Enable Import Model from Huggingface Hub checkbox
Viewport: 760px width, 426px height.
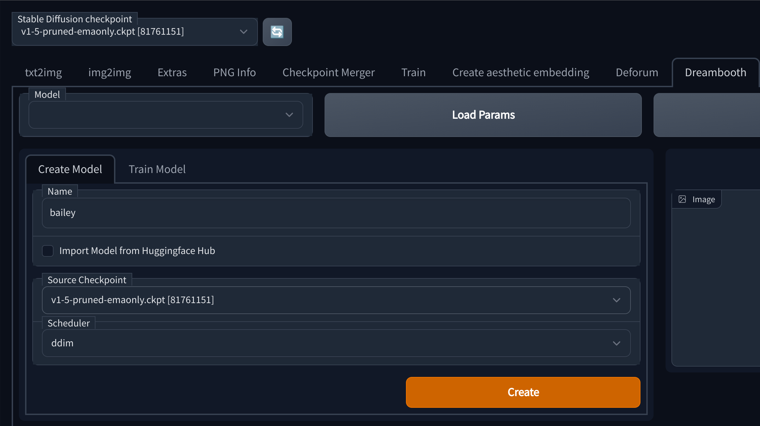(48, 251)
